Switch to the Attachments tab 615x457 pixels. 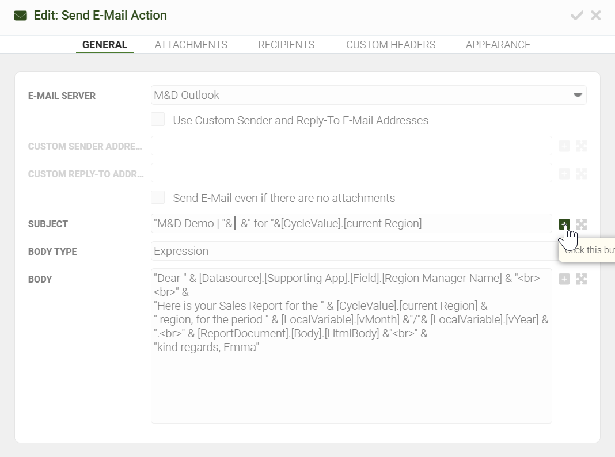[191, 45]
